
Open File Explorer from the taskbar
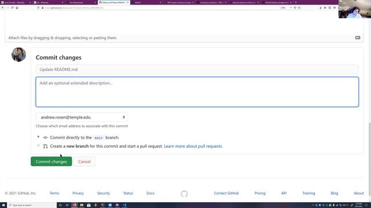coord(82,205)
